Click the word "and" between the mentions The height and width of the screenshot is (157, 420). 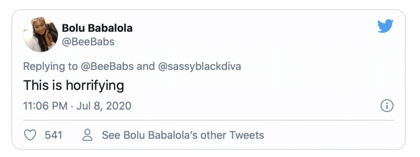[x=146, y=66]
